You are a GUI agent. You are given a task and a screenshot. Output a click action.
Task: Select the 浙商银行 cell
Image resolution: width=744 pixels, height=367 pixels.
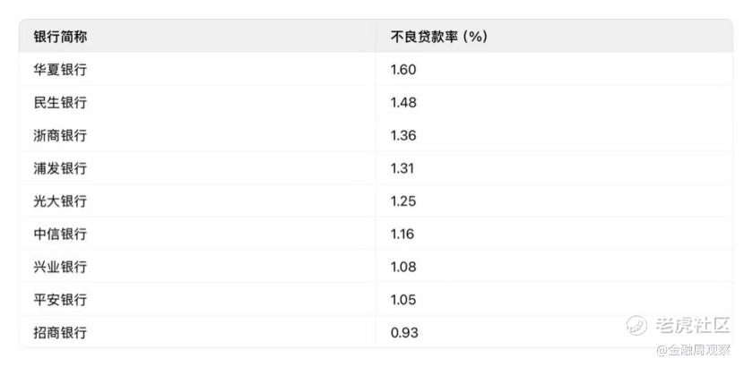coord(61,135)
